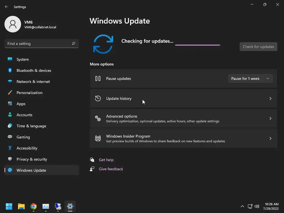Click the Windows Update sidebar sync icon
Viewport: 284px width, 213px height.
[x=10, y=170]
